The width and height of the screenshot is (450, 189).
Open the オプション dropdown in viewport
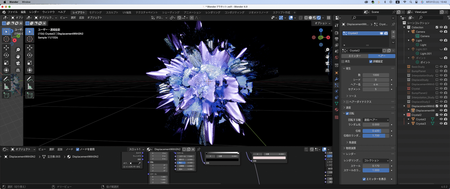click(322, 23)
